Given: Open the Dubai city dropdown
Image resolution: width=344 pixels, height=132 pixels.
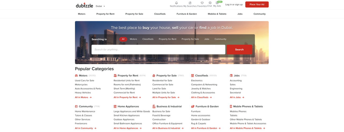Looking at the screenshot, I should (x=101, y=6).
